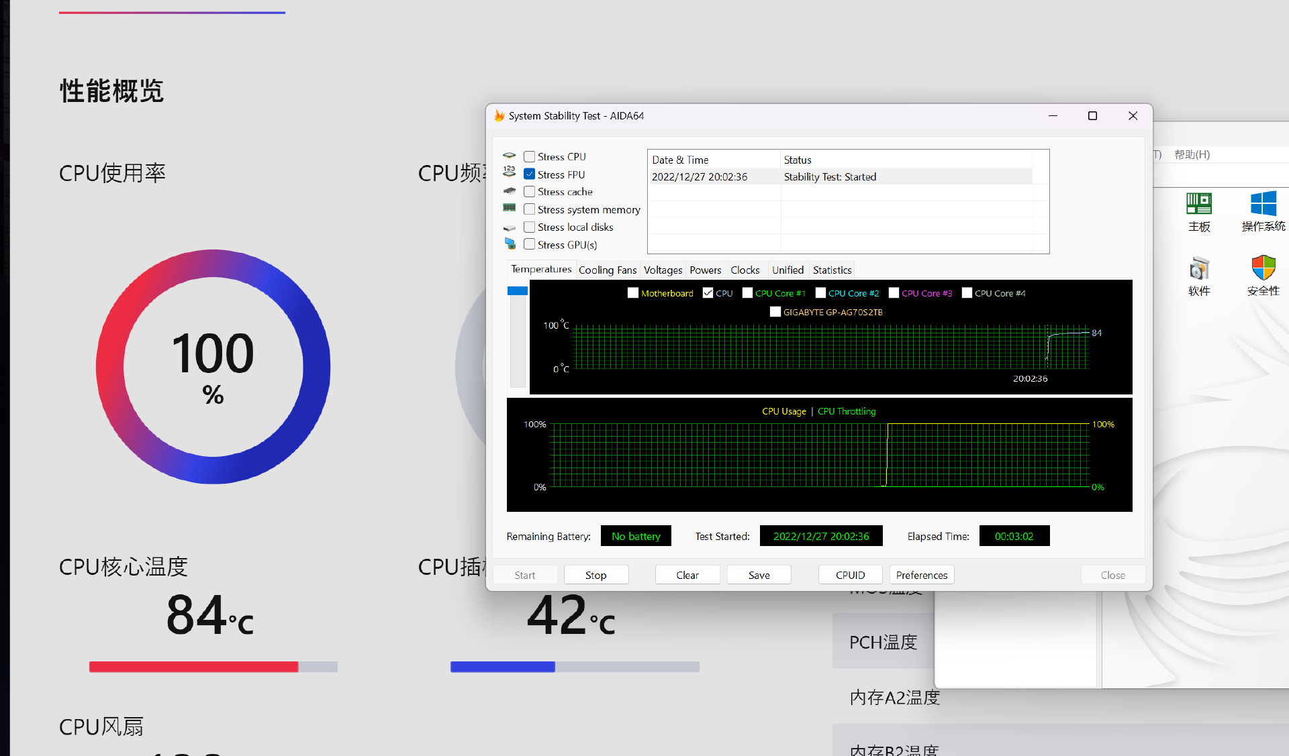Screen dimensions: 1289x756
Task: Click the Stress FPU 123 icon
Action: click(510, 172)
